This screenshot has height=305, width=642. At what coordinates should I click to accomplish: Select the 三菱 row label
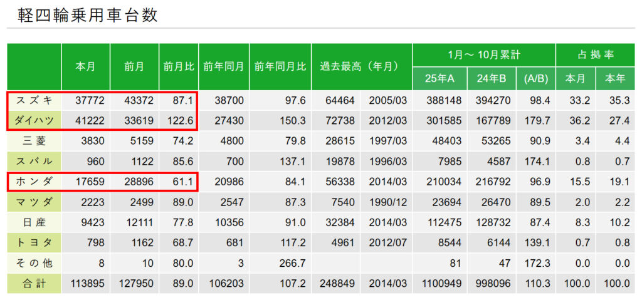tap(34, 141)
